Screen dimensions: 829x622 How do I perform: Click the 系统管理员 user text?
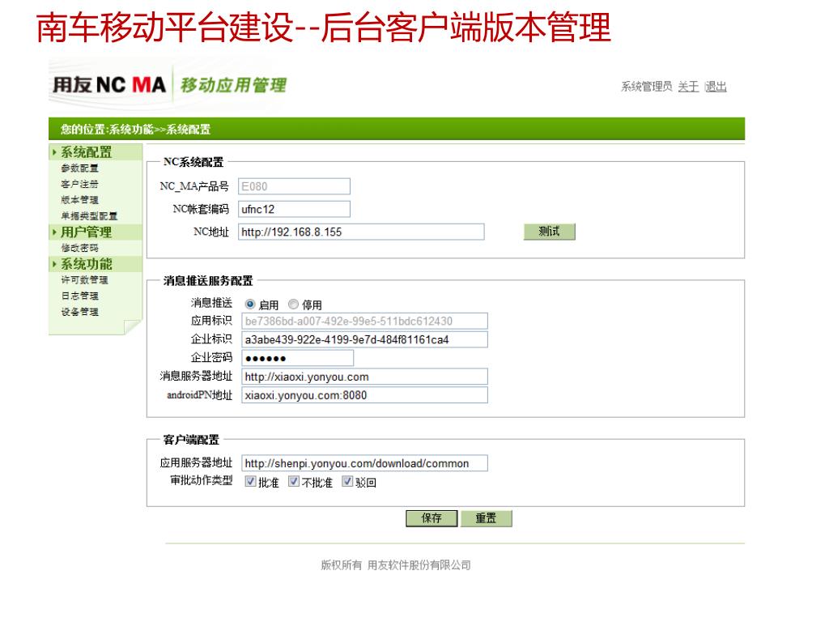(x=647, y=86)
